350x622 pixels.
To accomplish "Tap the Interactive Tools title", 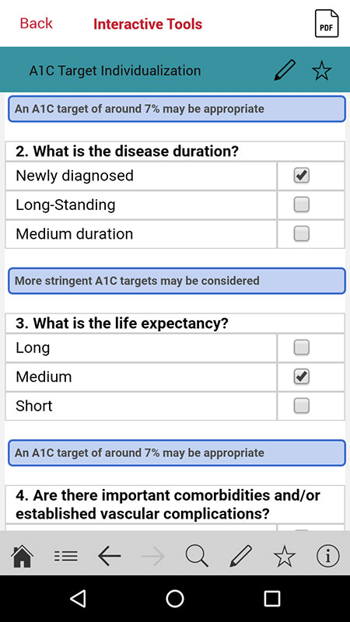I will pos(148,24).
